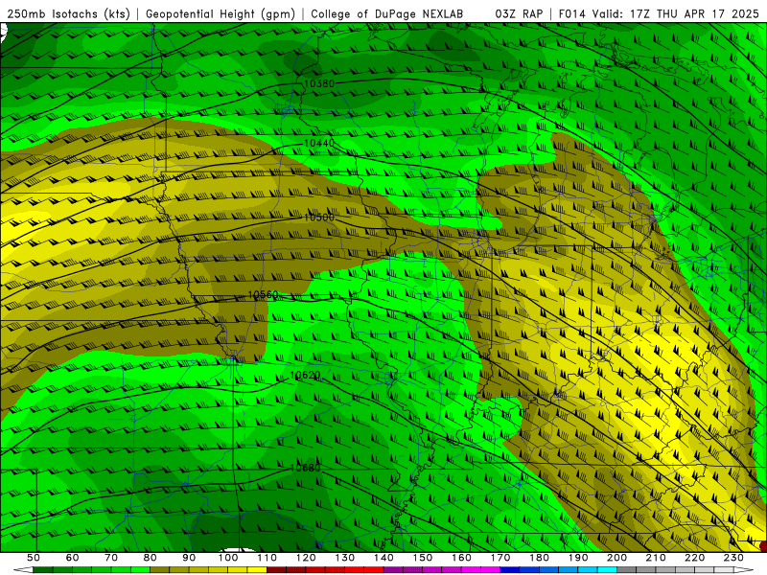Click the bright red legend swatch below 140

[374, 570]
